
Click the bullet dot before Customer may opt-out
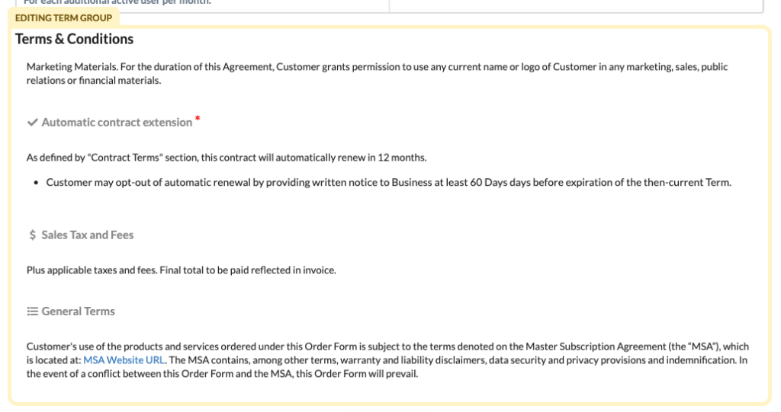tap(36, 183)
